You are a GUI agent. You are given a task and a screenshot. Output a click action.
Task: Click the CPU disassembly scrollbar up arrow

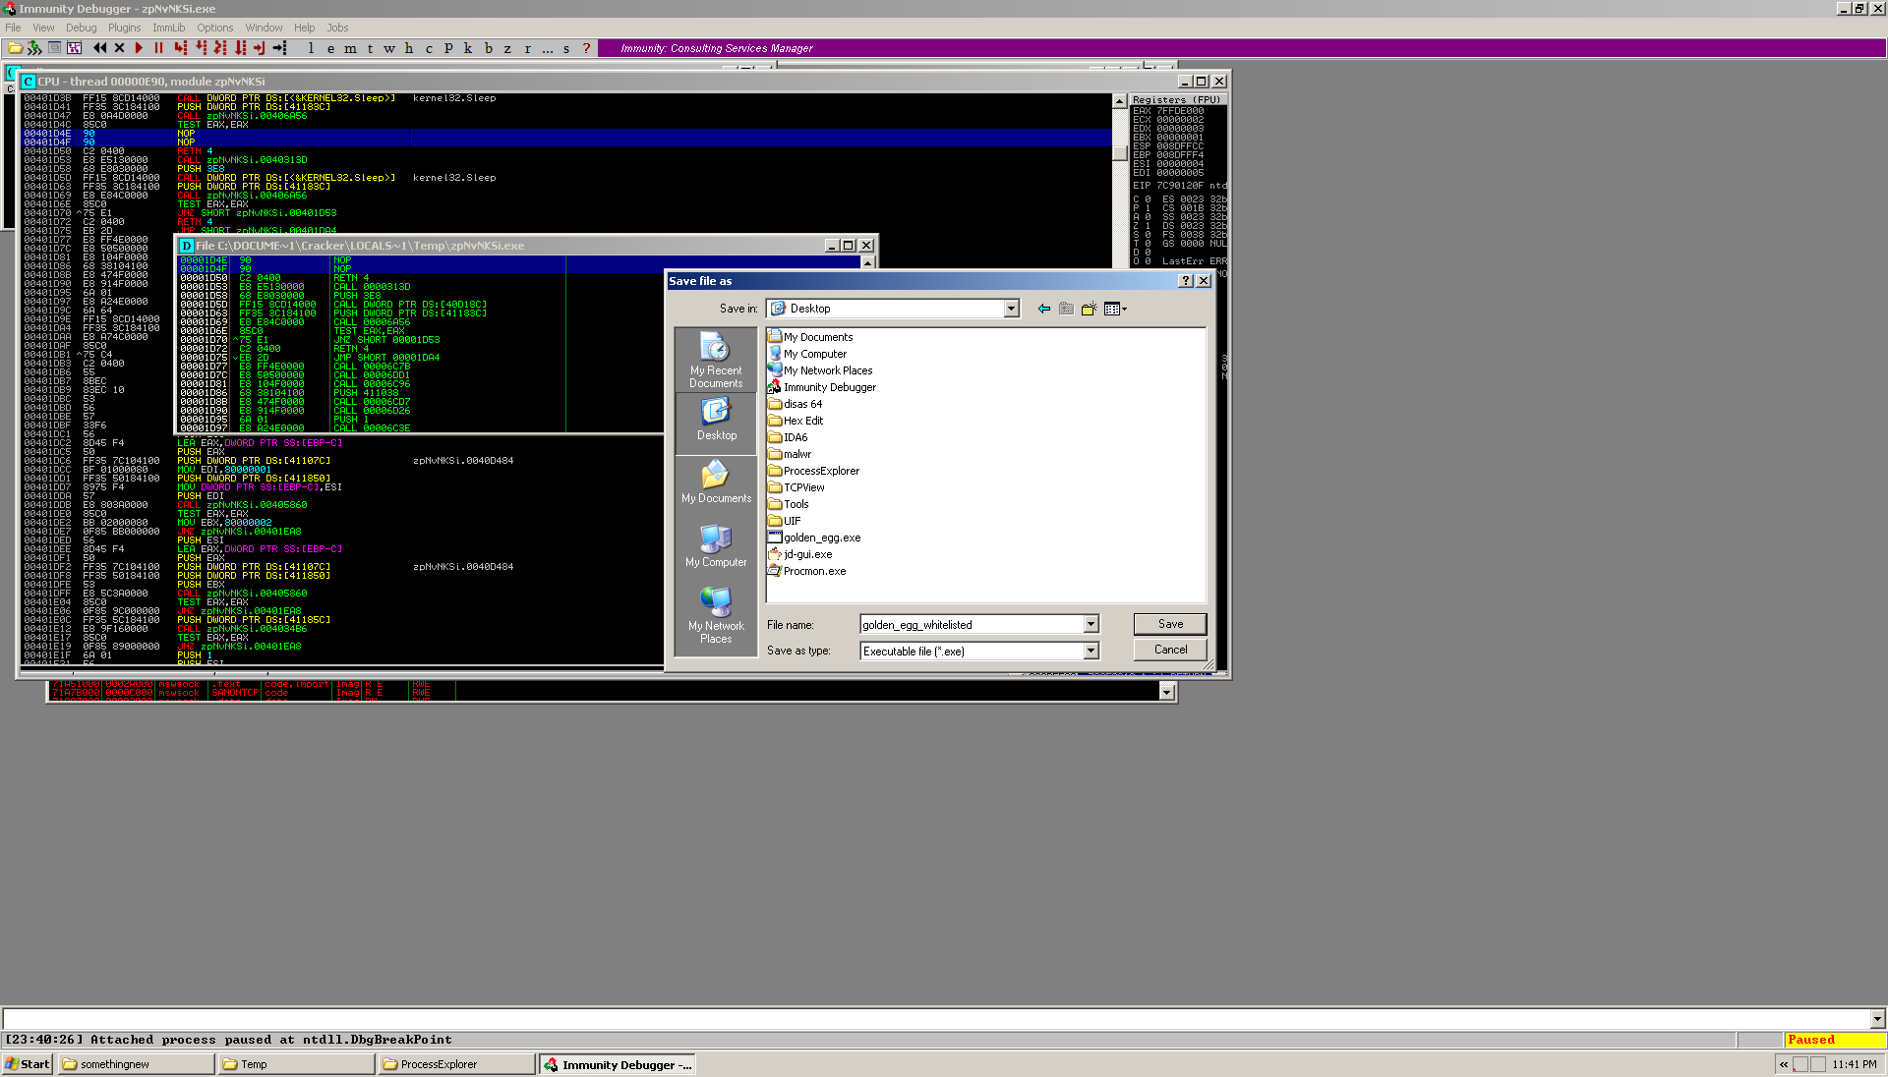1119,101
